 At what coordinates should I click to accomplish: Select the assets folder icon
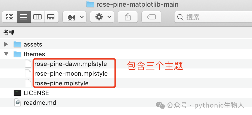coord(17,44)
